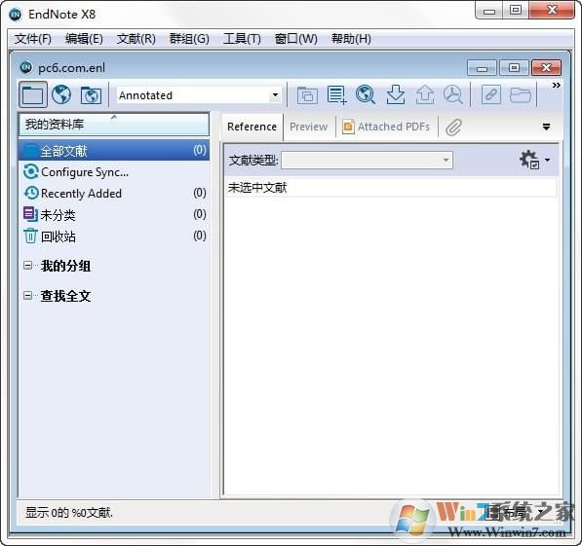Show more toolbar buttons chevron
Viewport: 582px width, 546px height.
(556, 86)
